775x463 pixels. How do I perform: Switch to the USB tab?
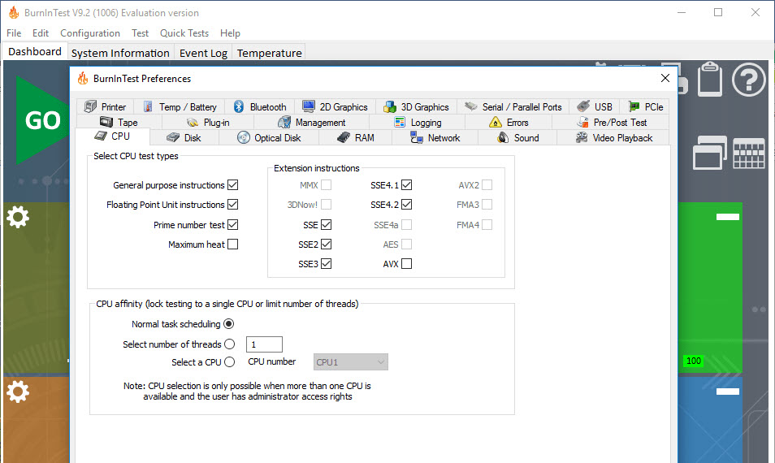594,106
